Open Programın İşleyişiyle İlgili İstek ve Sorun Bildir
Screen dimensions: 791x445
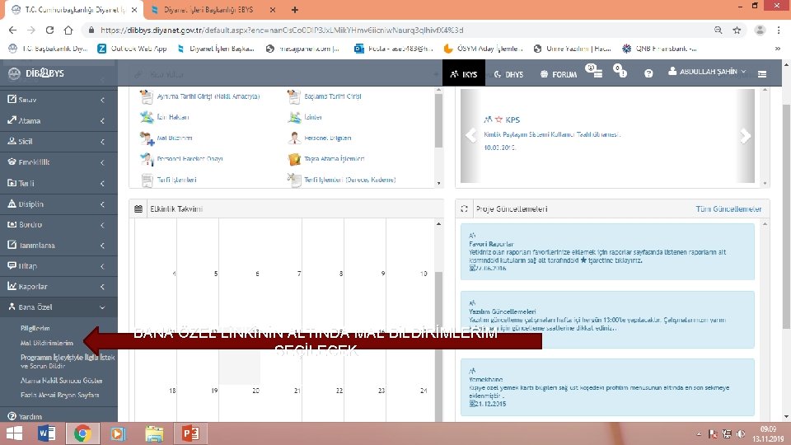tap(68, 361)
